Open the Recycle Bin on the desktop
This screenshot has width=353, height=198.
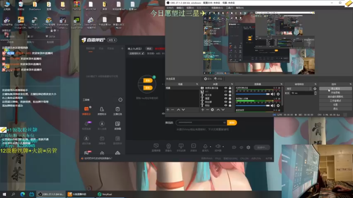point(21,6)
